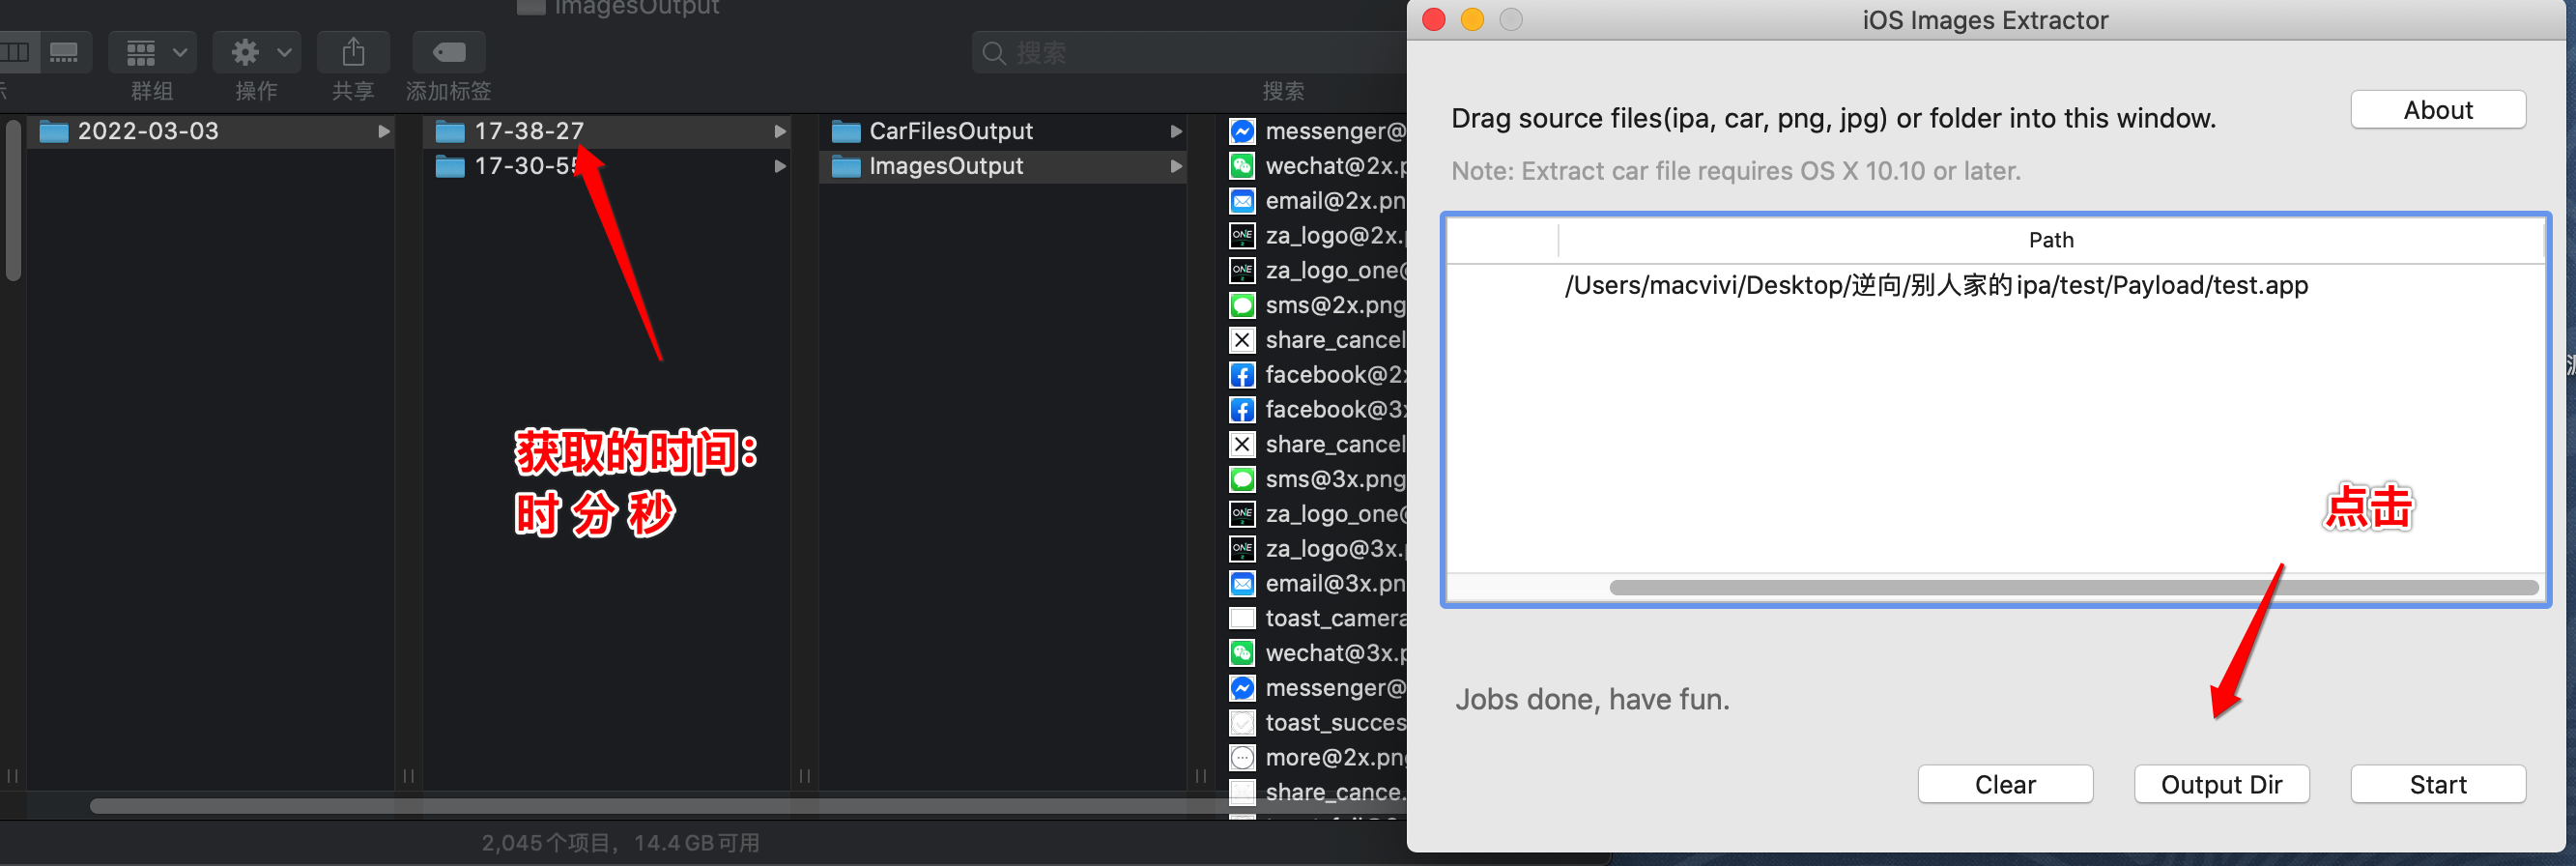Click the path table horizontal scrollbar
The height and width of the screenshot is (866, 2576).
pos(2073,588)
